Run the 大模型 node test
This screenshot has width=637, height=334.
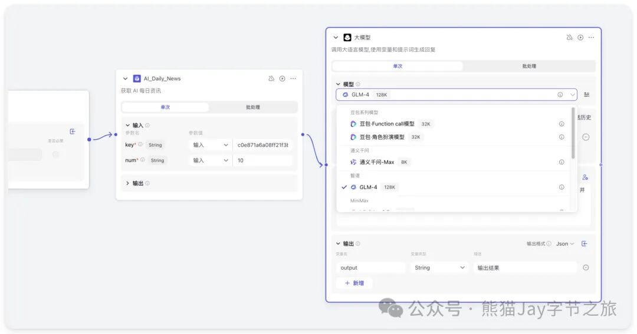tap(580, 37)
